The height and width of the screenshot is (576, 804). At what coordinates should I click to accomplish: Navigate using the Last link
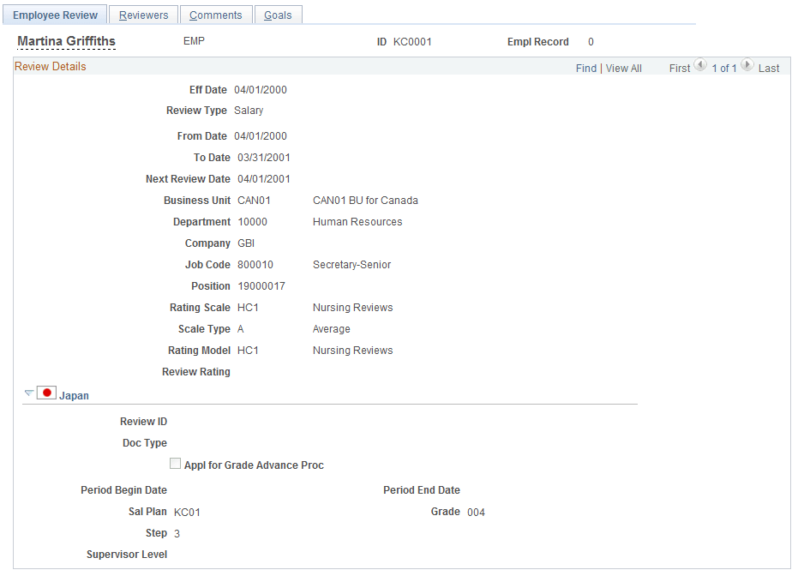(x=770, y=68)
